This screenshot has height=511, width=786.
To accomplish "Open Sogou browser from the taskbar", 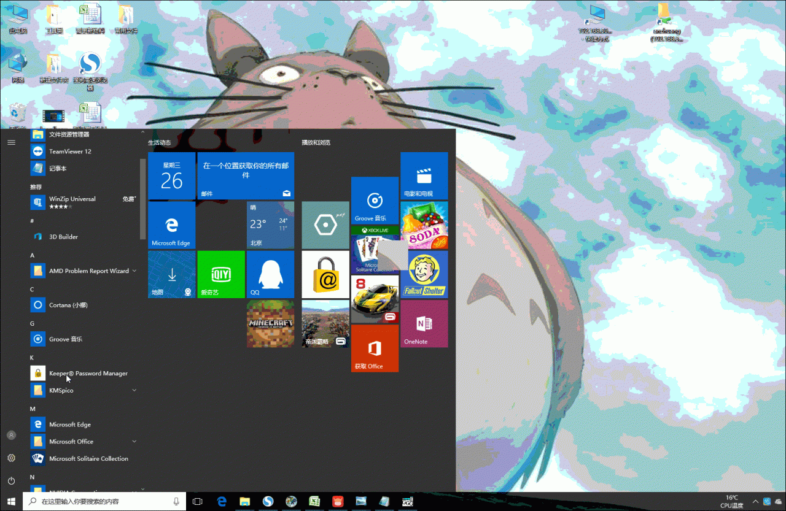I will [268, 501].
